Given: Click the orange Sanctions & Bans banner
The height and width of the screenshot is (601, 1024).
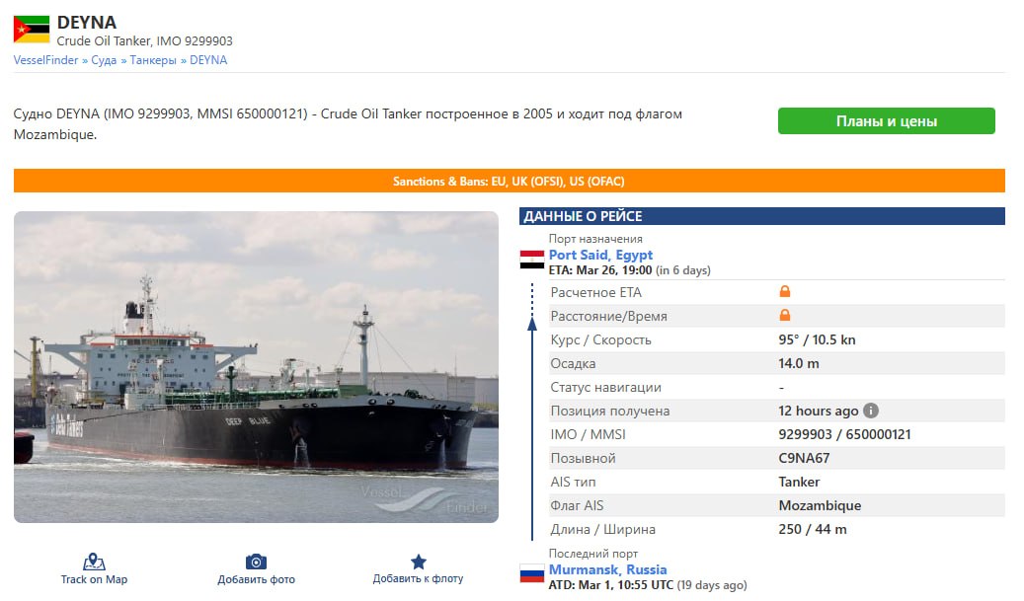Looking at the screenshot, I should point(509,181).
